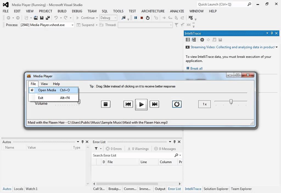This screenshot has width=281, height=193.
Task: Click the Media Player seek bar track
Action: 163,93
